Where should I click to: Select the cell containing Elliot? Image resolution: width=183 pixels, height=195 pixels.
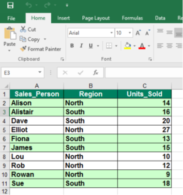(37, 130)
